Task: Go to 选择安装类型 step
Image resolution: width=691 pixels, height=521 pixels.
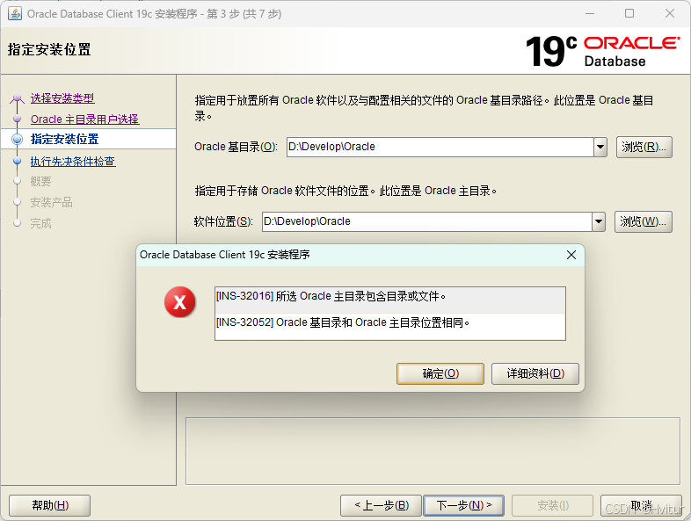Action: click(x=62, y=98)
